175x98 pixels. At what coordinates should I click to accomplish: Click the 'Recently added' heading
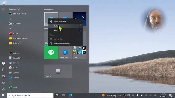click(14, 9)
